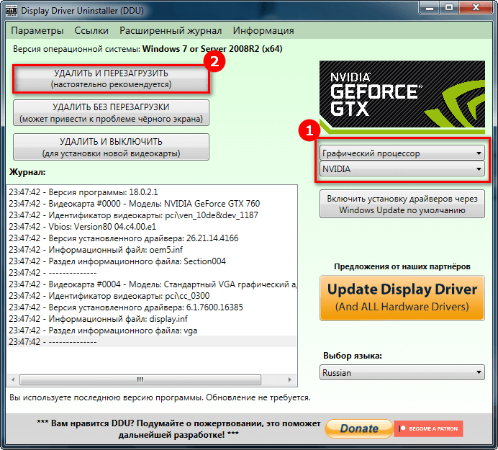Open the Russian language dropdown
The image size is (498, 450).
(x=402, y=372)
